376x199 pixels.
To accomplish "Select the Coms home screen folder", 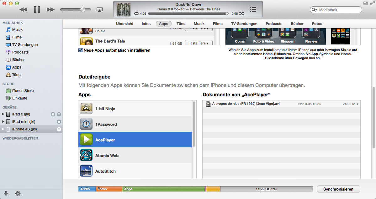I will (x=240, y=36).
